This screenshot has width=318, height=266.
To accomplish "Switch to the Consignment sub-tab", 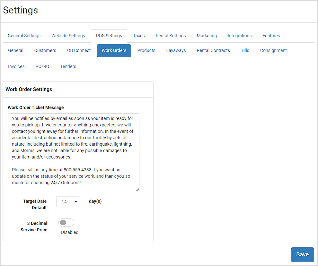I will pos(273,50).
